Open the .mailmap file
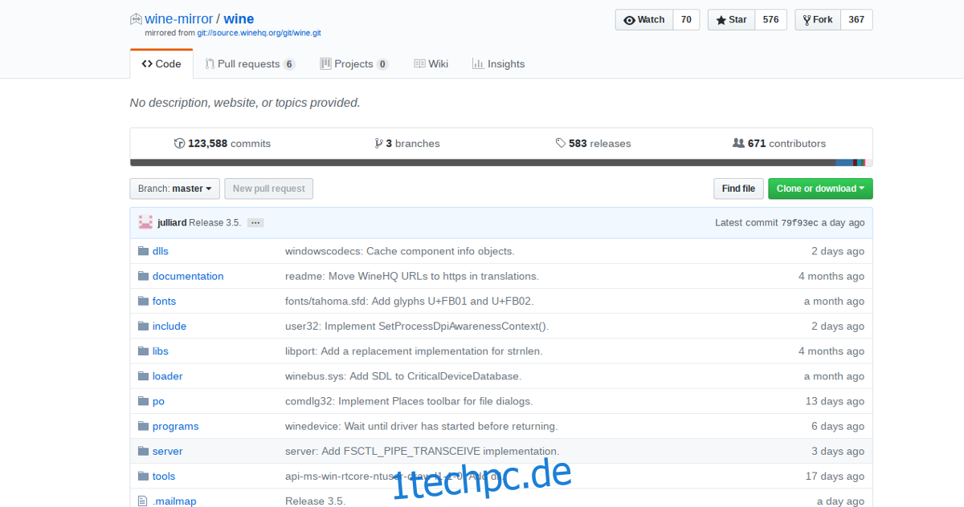The width and height of the screenshot is (964, 507). (x=174, y=501)
